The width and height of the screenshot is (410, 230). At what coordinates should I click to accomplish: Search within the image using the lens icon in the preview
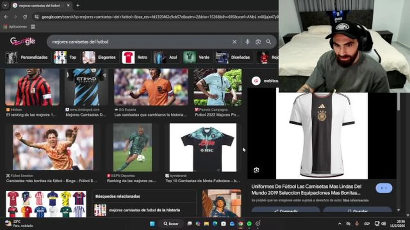pyautogui.click(x=256, y=170)
